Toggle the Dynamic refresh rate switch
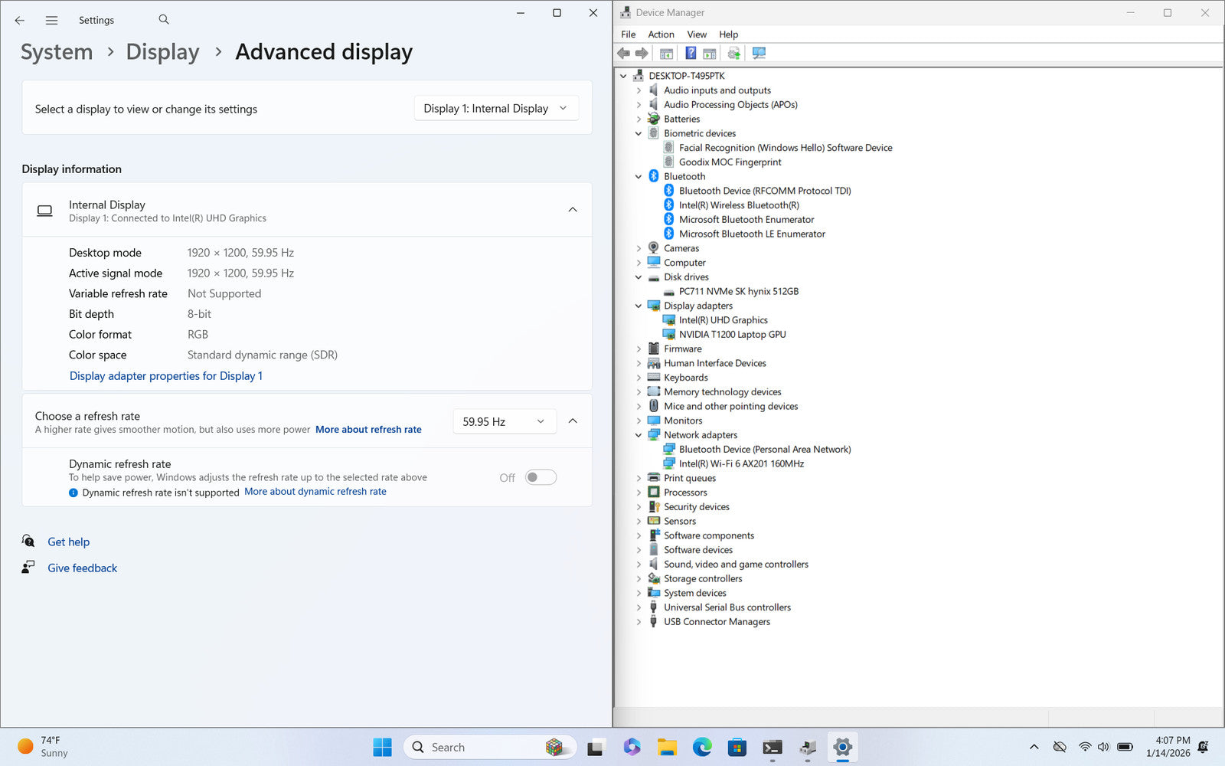 pos(541,477)
